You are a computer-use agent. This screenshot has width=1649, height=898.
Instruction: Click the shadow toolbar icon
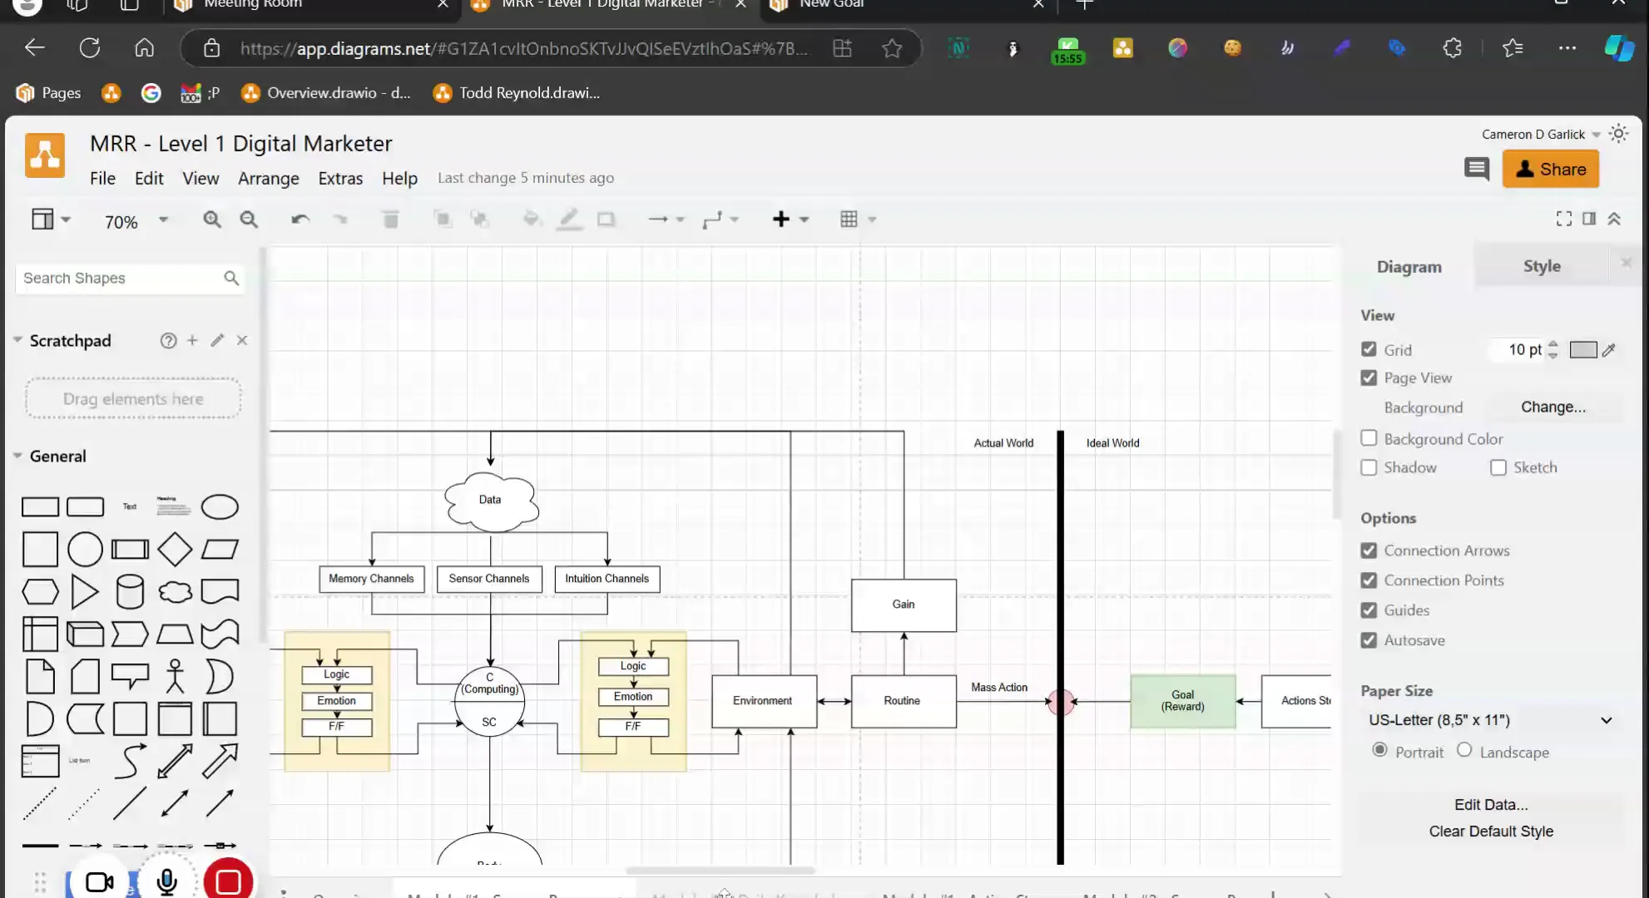[607, 220]
